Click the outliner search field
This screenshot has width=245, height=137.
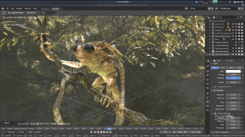tap(228, 18)
